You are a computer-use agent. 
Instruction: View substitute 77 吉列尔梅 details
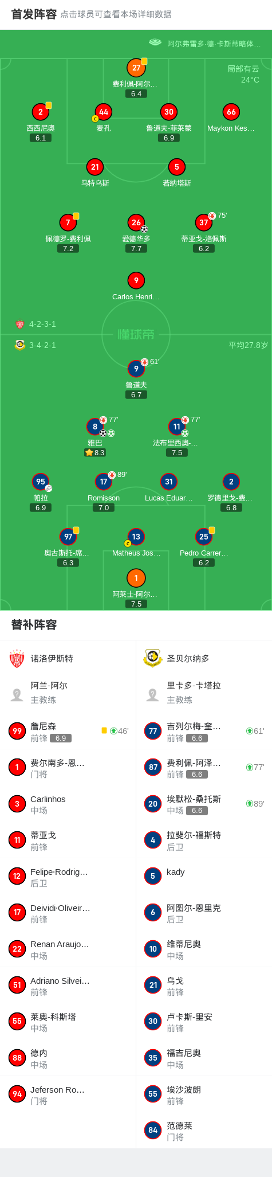point(204,731)
